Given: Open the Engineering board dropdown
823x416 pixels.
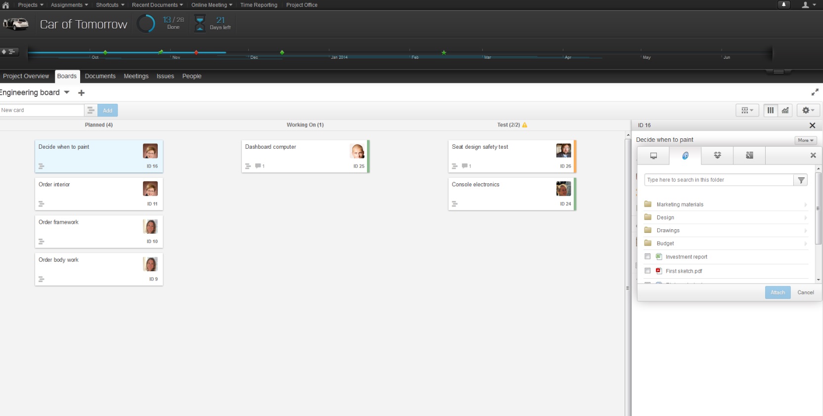Looking at the screenshot, I should pos(67,92).
